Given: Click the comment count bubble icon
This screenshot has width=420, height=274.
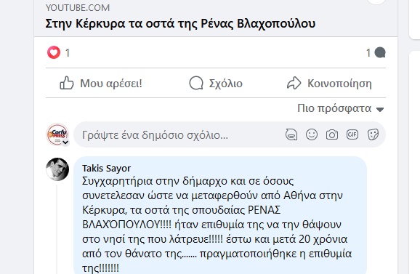Looking at the screenshot, I should 380,52.
